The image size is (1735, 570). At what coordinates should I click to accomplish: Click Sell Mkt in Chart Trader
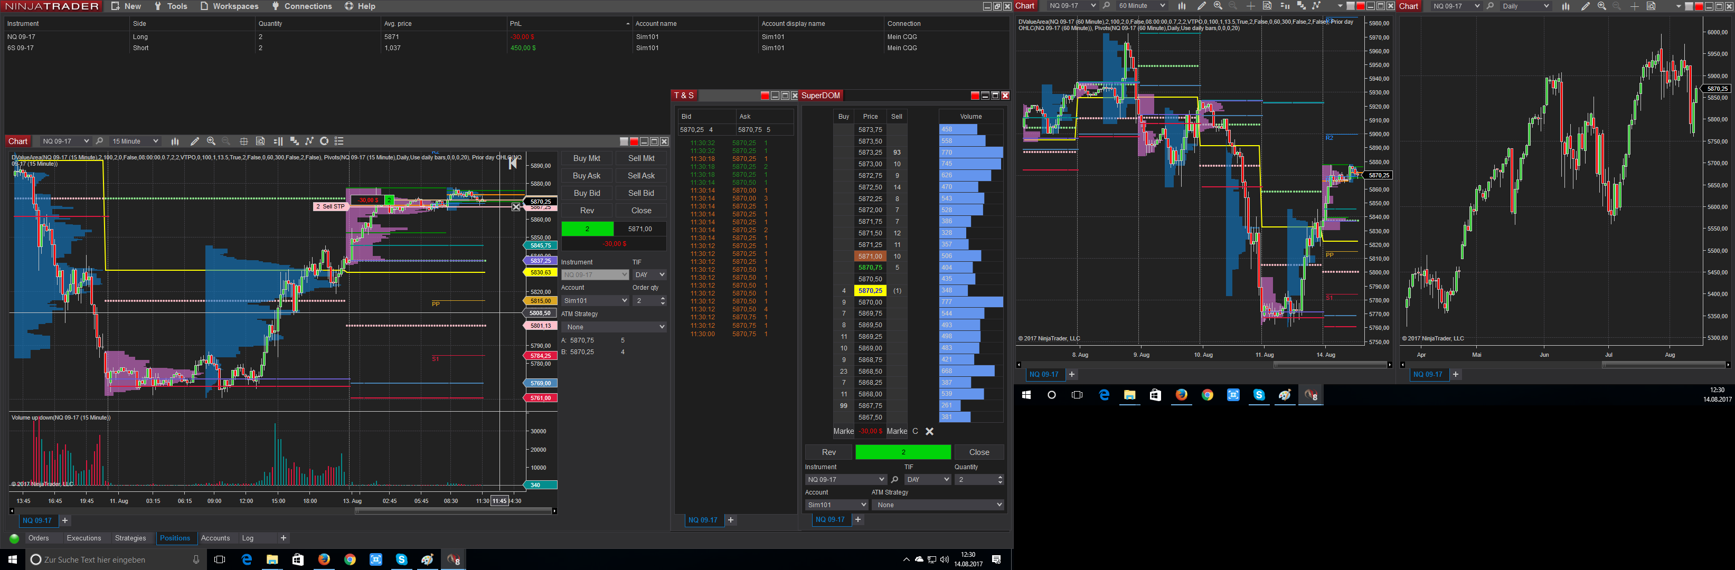coord(641,158)
